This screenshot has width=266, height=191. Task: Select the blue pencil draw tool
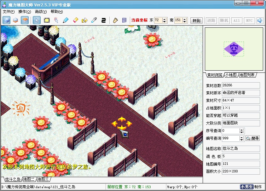tap(66, 20)
